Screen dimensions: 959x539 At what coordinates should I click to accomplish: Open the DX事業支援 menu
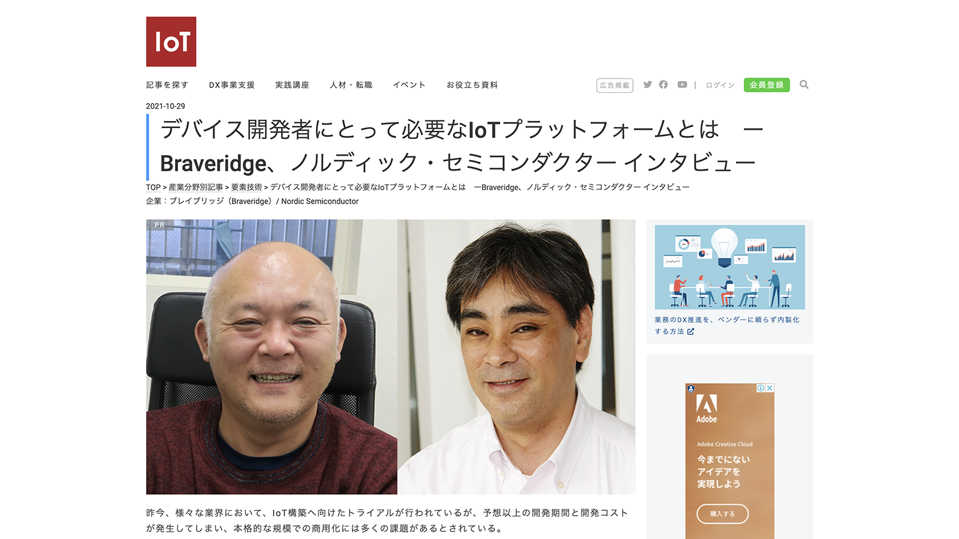pyautogui.click(x=232, y=85)
